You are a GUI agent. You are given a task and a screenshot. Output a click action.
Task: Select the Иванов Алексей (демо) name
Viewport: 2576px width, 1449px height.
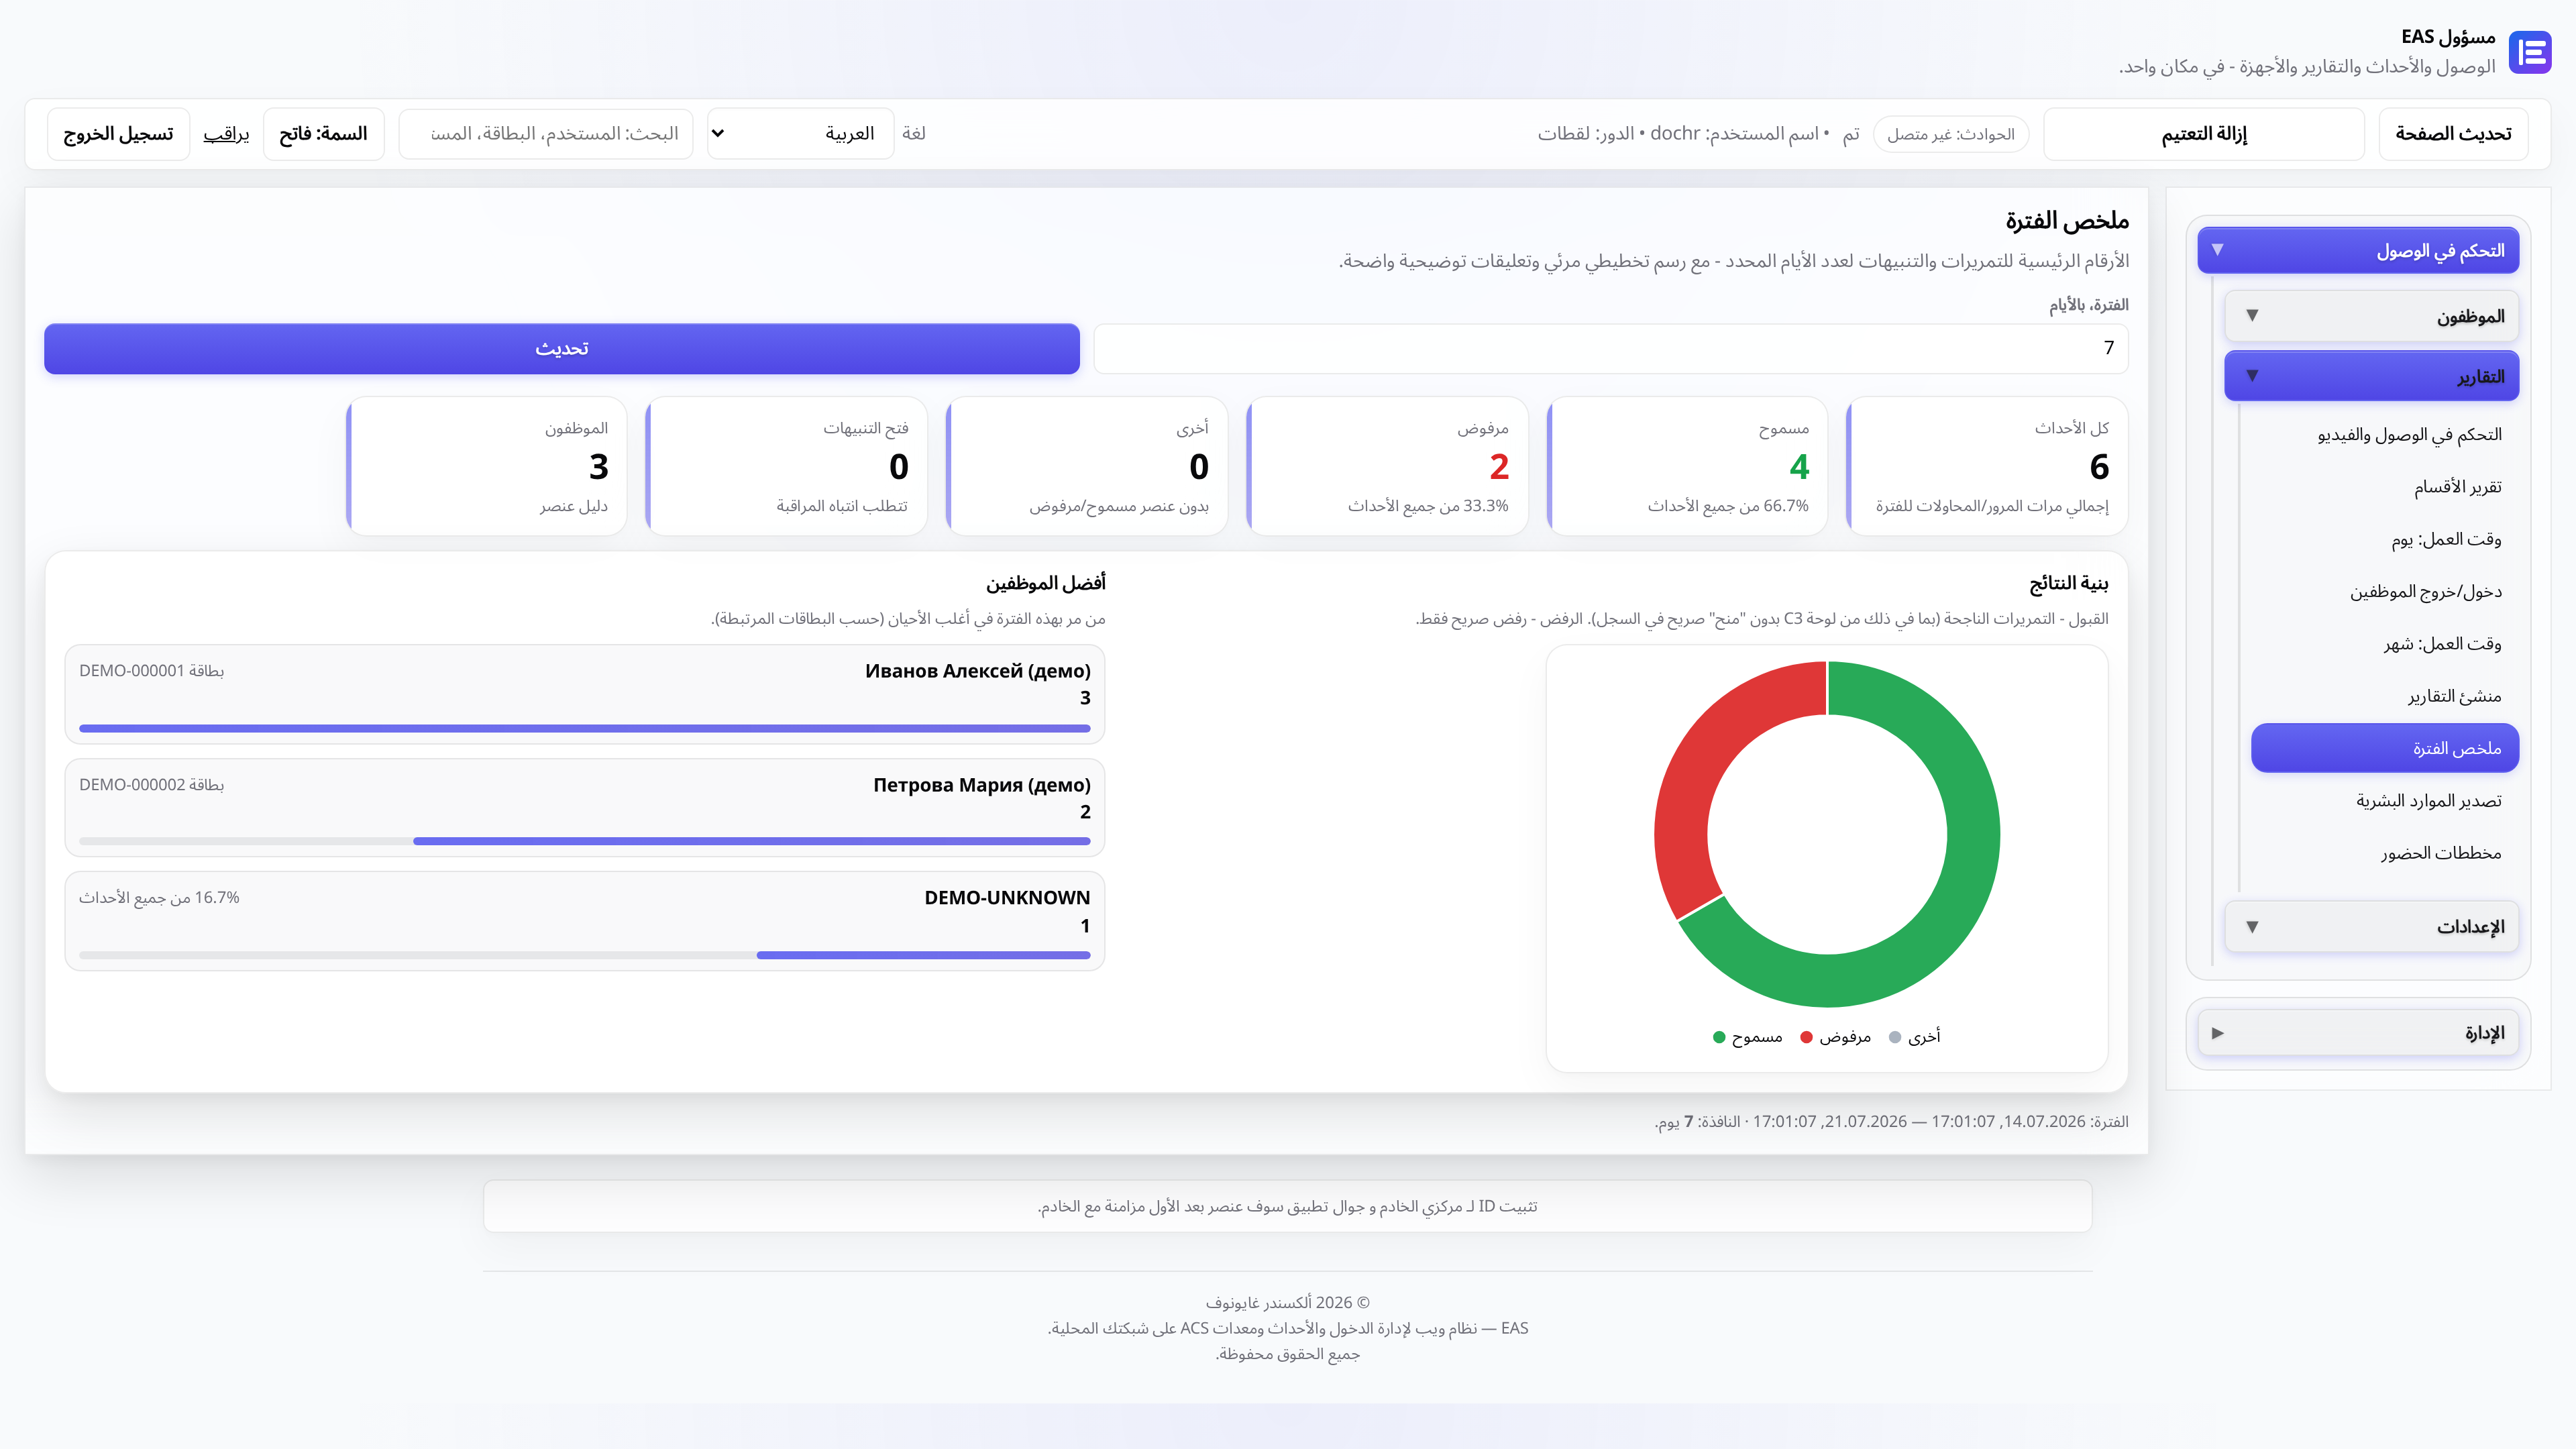coord(977,671)
